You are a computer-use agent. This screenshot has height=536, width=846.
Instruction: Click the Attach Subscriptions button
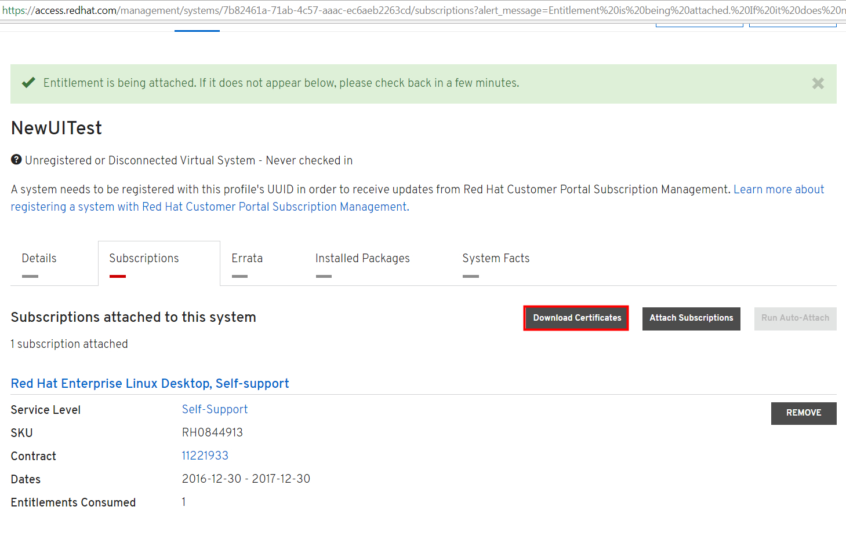point(691,318)
